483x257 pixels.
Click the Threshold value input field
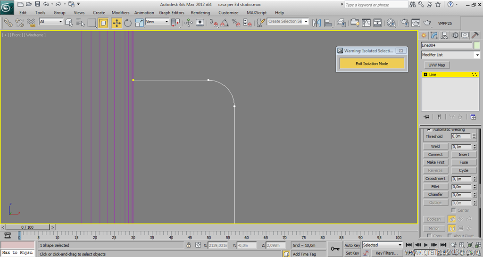tap(461, 136)
